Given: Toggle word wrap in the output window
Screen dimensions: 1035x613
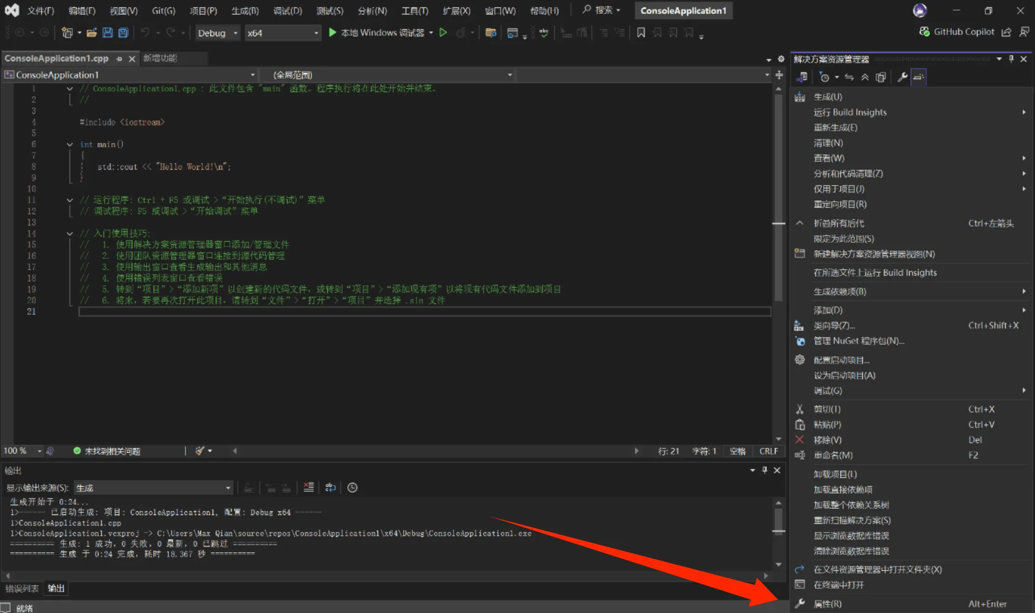Looking at the screenshot, I should pyautogui.click(x=330, y=487).
